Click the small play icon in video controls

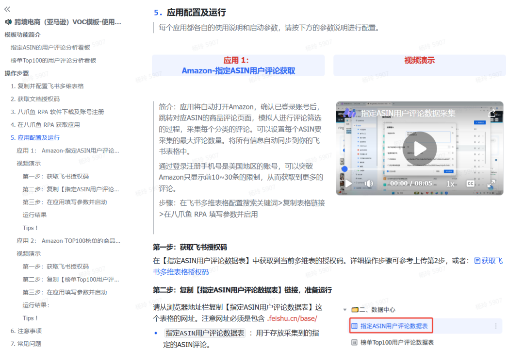348,184
